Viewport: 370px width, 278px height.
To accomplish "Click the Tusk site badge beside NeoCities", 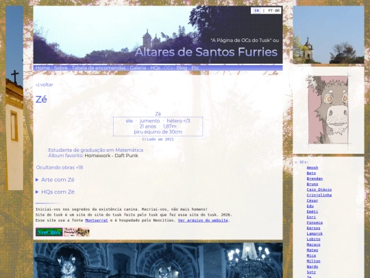I will pos(77,232).
